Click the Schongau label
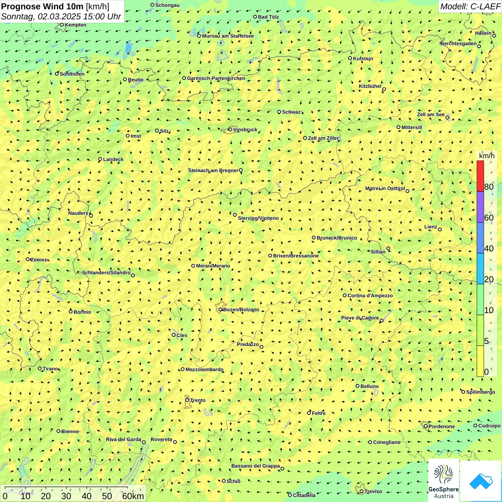This screenshot has width=502, height=502. pyautogui.click(x=167, y=5)
